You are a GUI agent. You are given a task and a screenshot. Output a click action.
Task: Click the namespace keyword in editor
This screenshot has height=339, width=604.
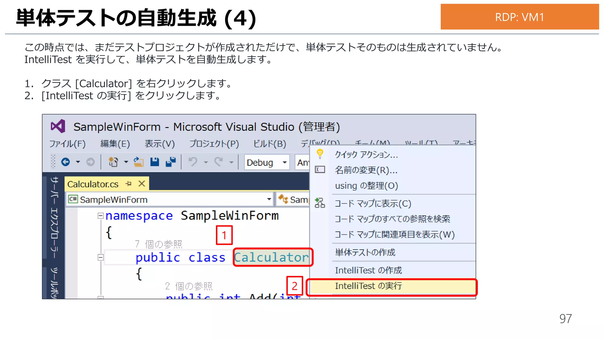click(139, 216)
